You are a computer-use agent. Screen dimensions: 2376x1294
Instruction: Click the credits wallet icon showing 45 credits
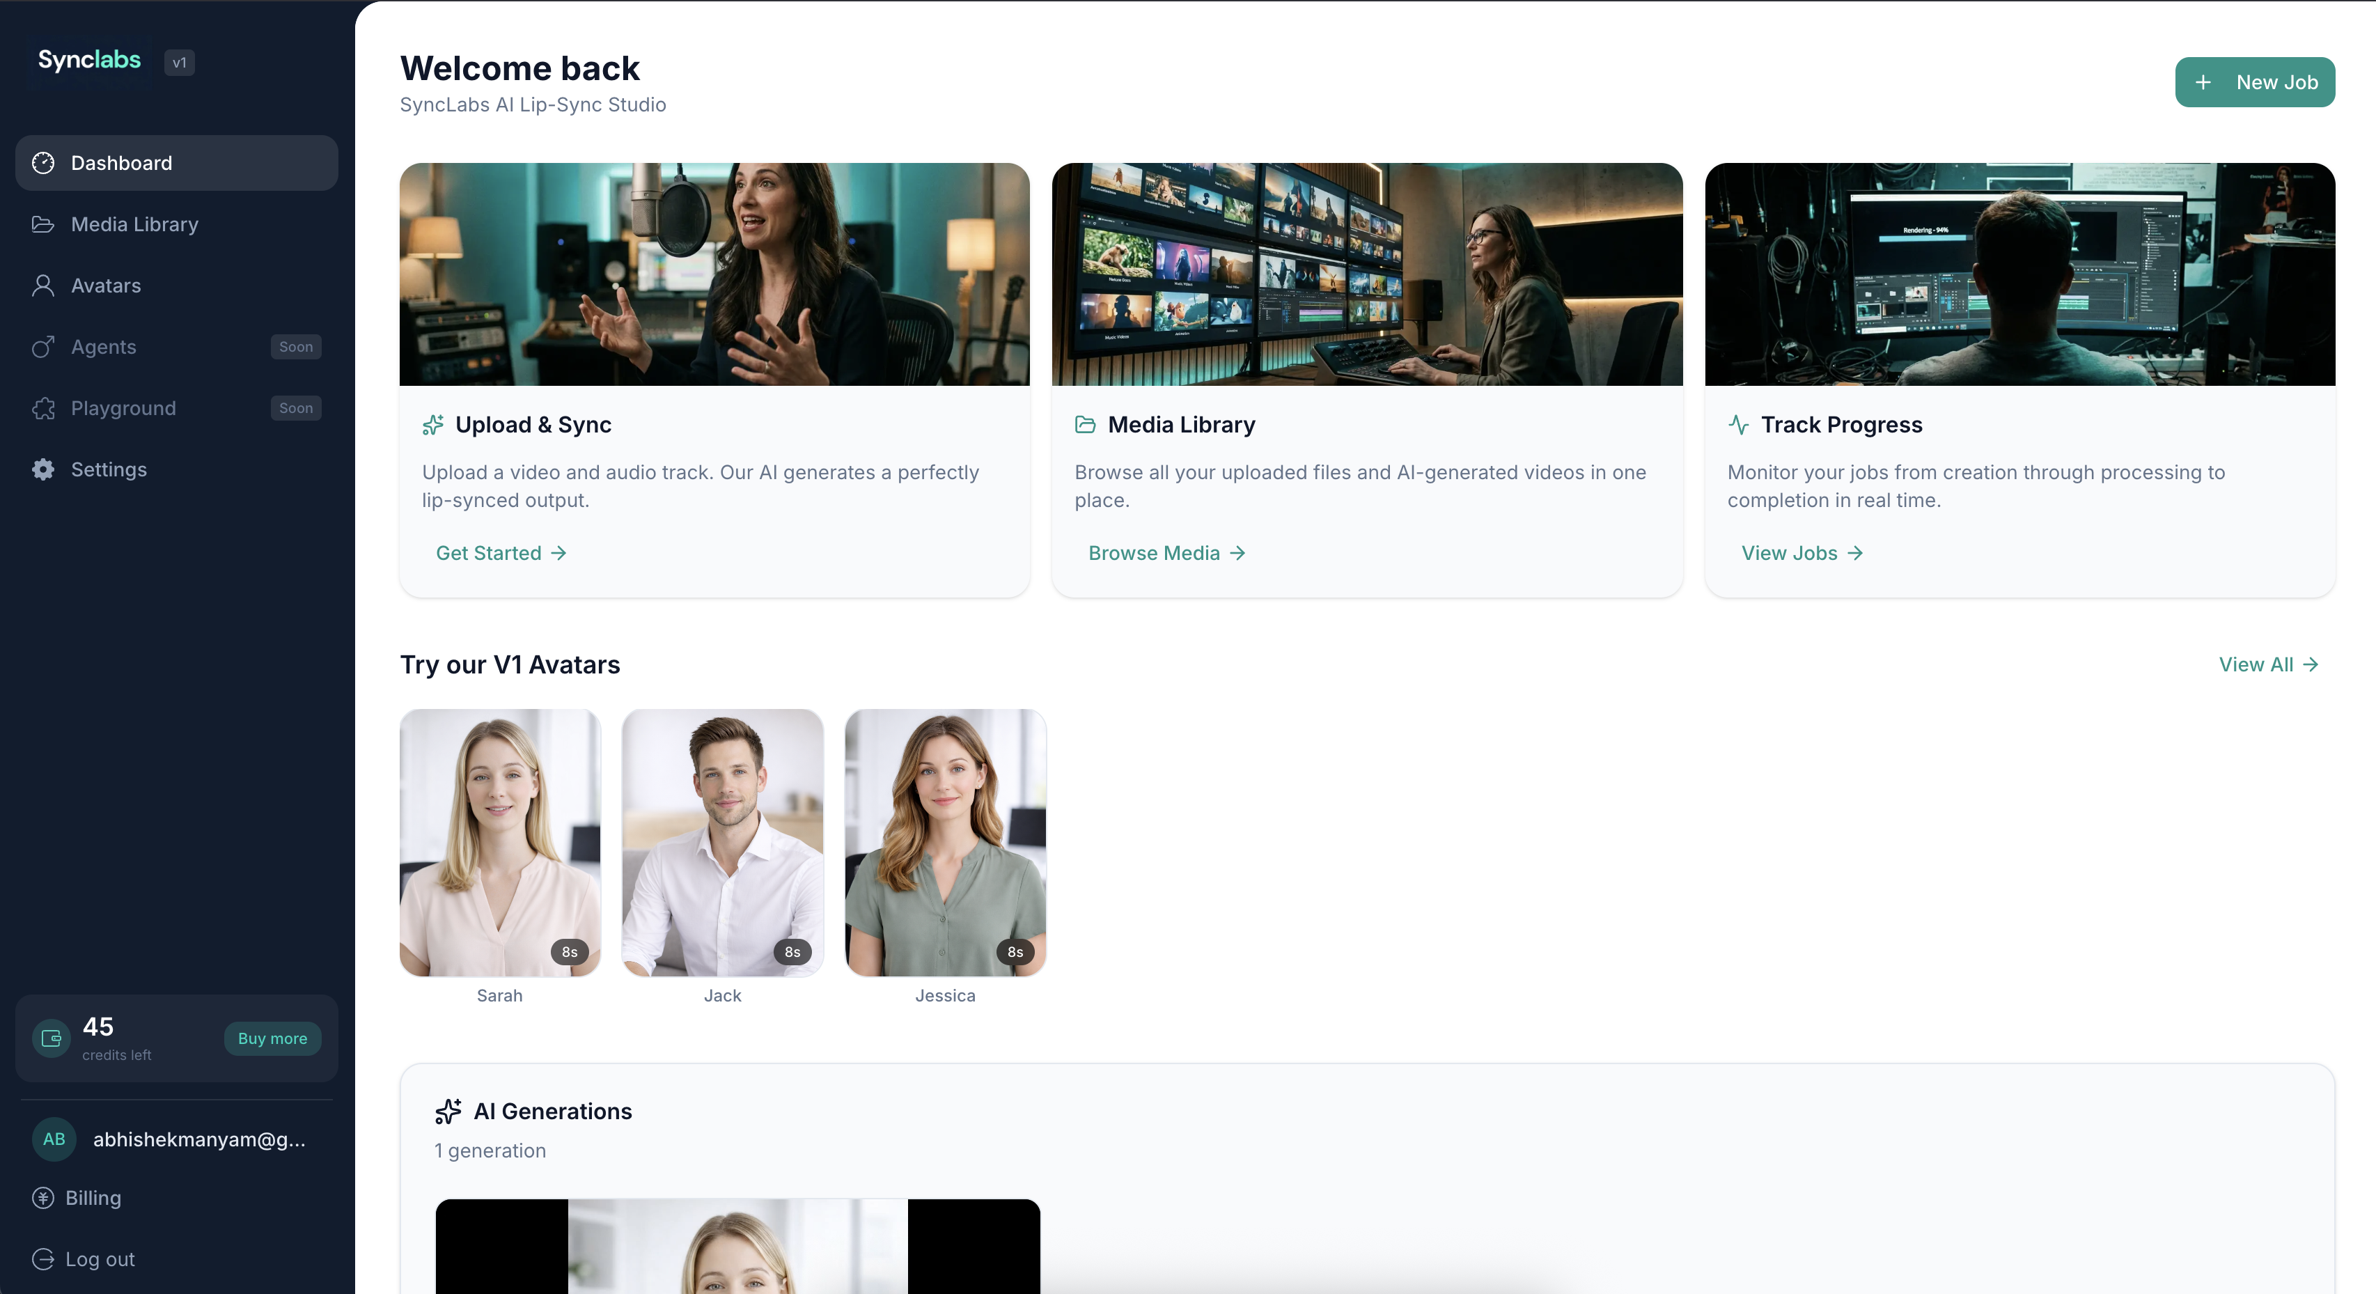click(x=50, y=1038)
